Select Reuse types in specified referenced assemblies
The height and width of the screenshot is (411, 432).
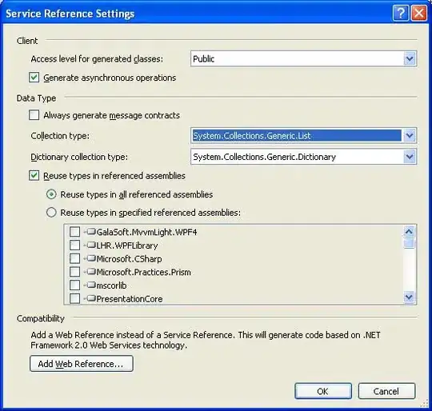51,212
